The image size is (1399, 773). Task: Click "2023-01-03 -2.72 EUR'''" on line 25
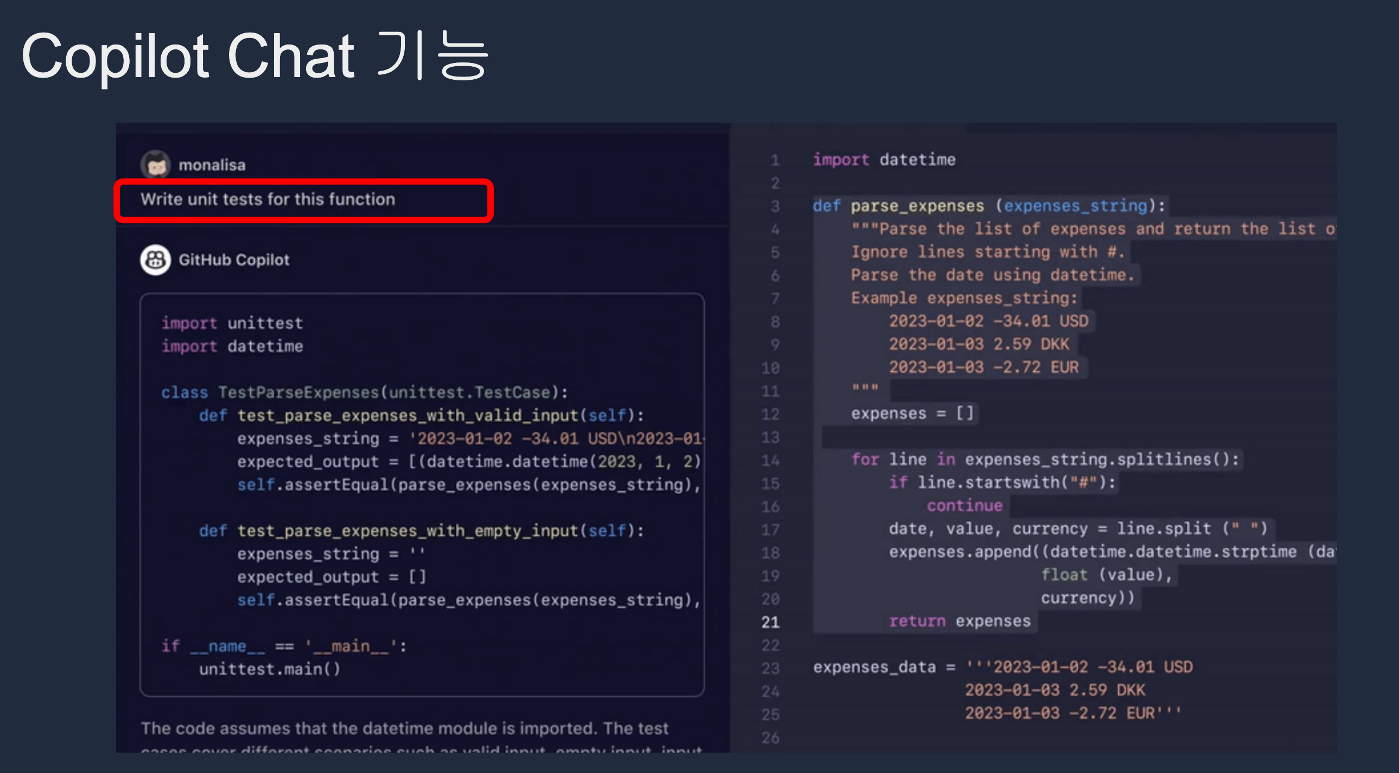[1073, 713]
